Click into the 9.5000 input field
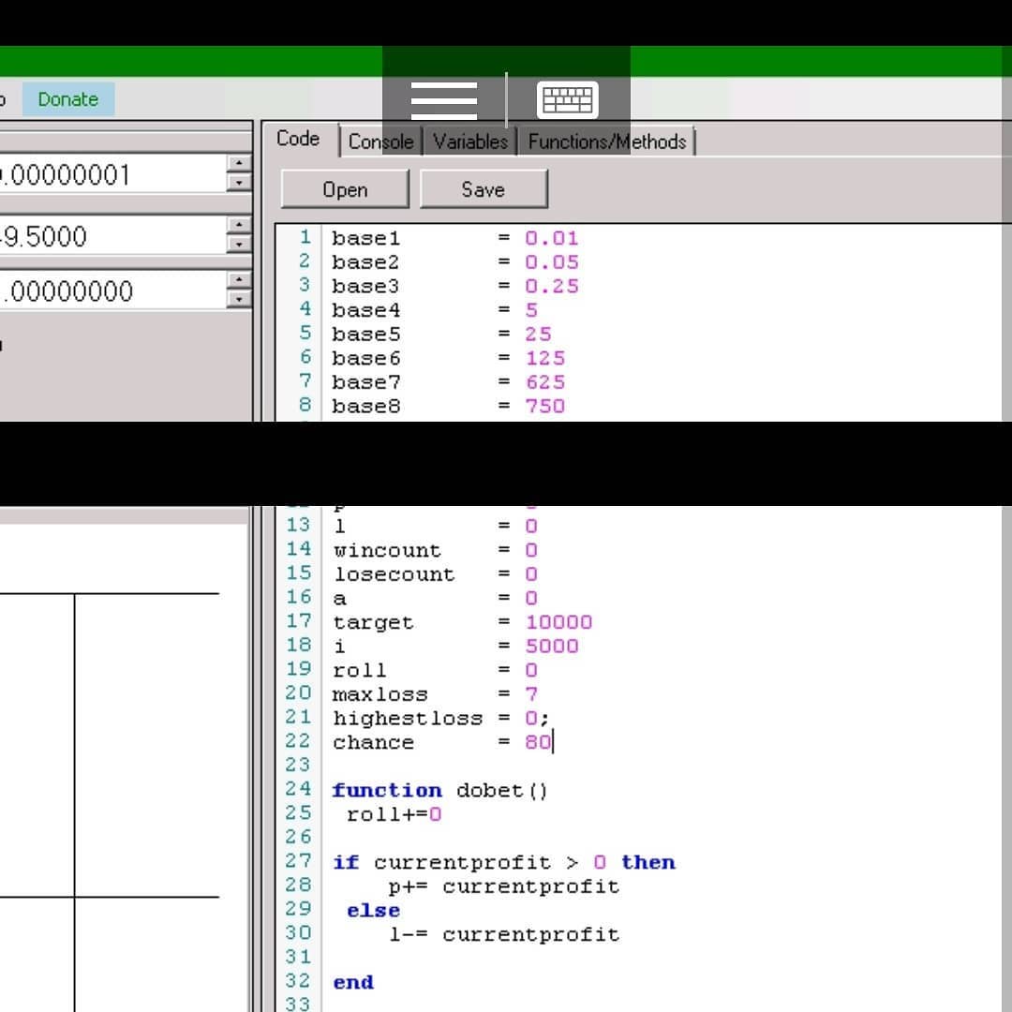 click(113, 235)
